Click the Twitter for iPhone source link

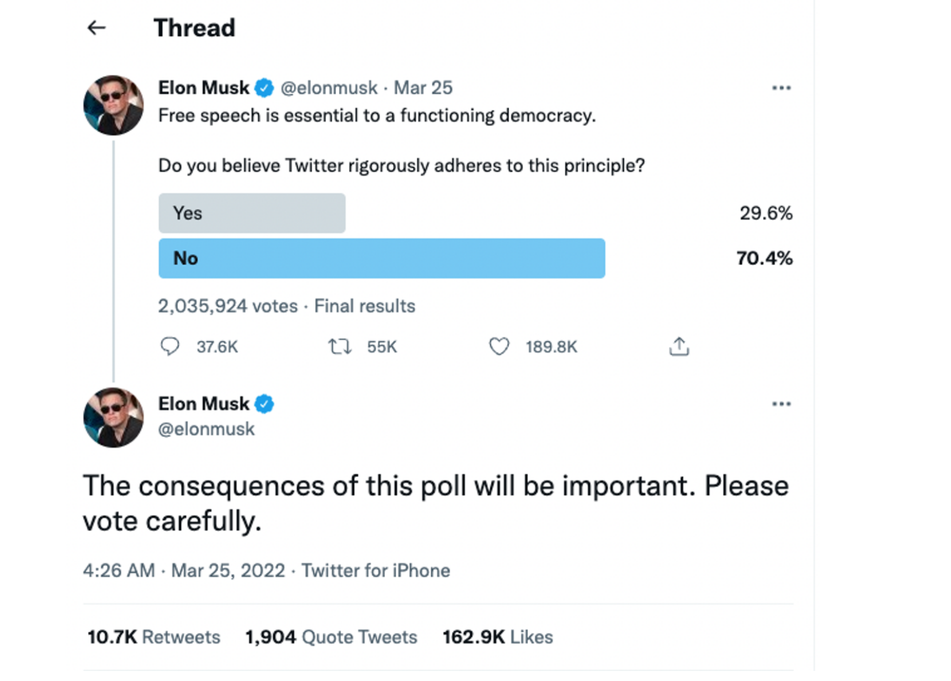(376, 571)
